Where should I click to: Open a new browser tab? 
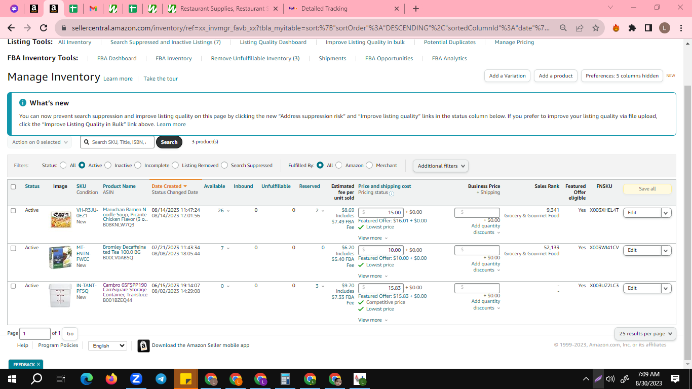(x=416, y=9)
